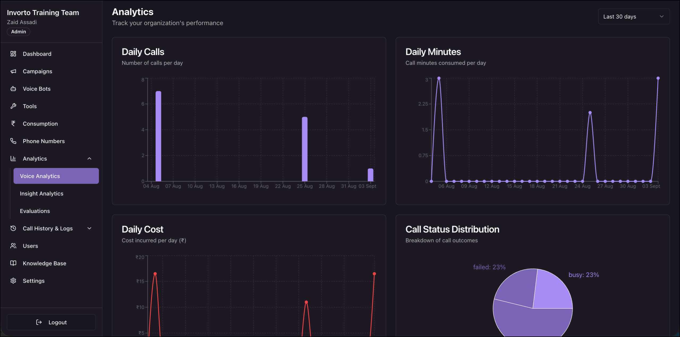This screenshot has width=680, height=337.
Task: Click the Daily Minutes heading
Action: click(433, 52)
